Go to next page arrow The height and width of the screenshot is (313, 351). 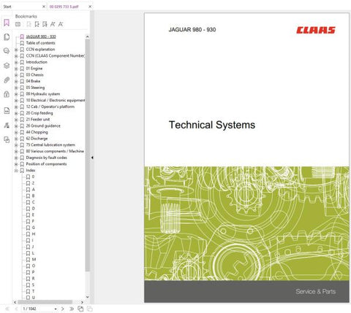(x=63, y=309)
